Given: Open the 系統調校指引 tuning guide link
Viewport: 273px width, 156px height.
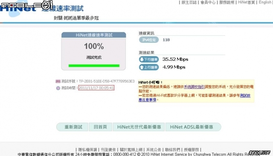Looking at the screenshot, I should [x=194, y=87].
